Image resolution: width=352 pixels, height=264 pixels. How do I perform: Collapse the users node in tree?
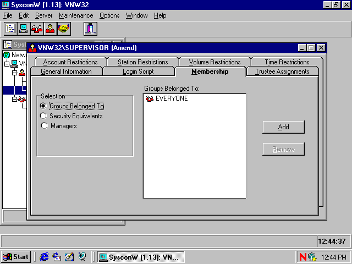tap(15, 73)
